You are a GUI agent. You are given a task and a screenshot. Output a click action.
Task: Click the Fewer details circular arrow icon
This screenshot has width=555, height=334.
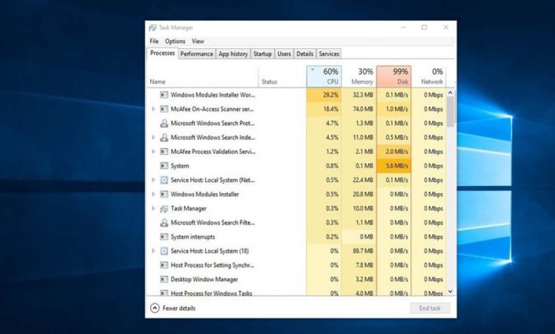(154, 308)
